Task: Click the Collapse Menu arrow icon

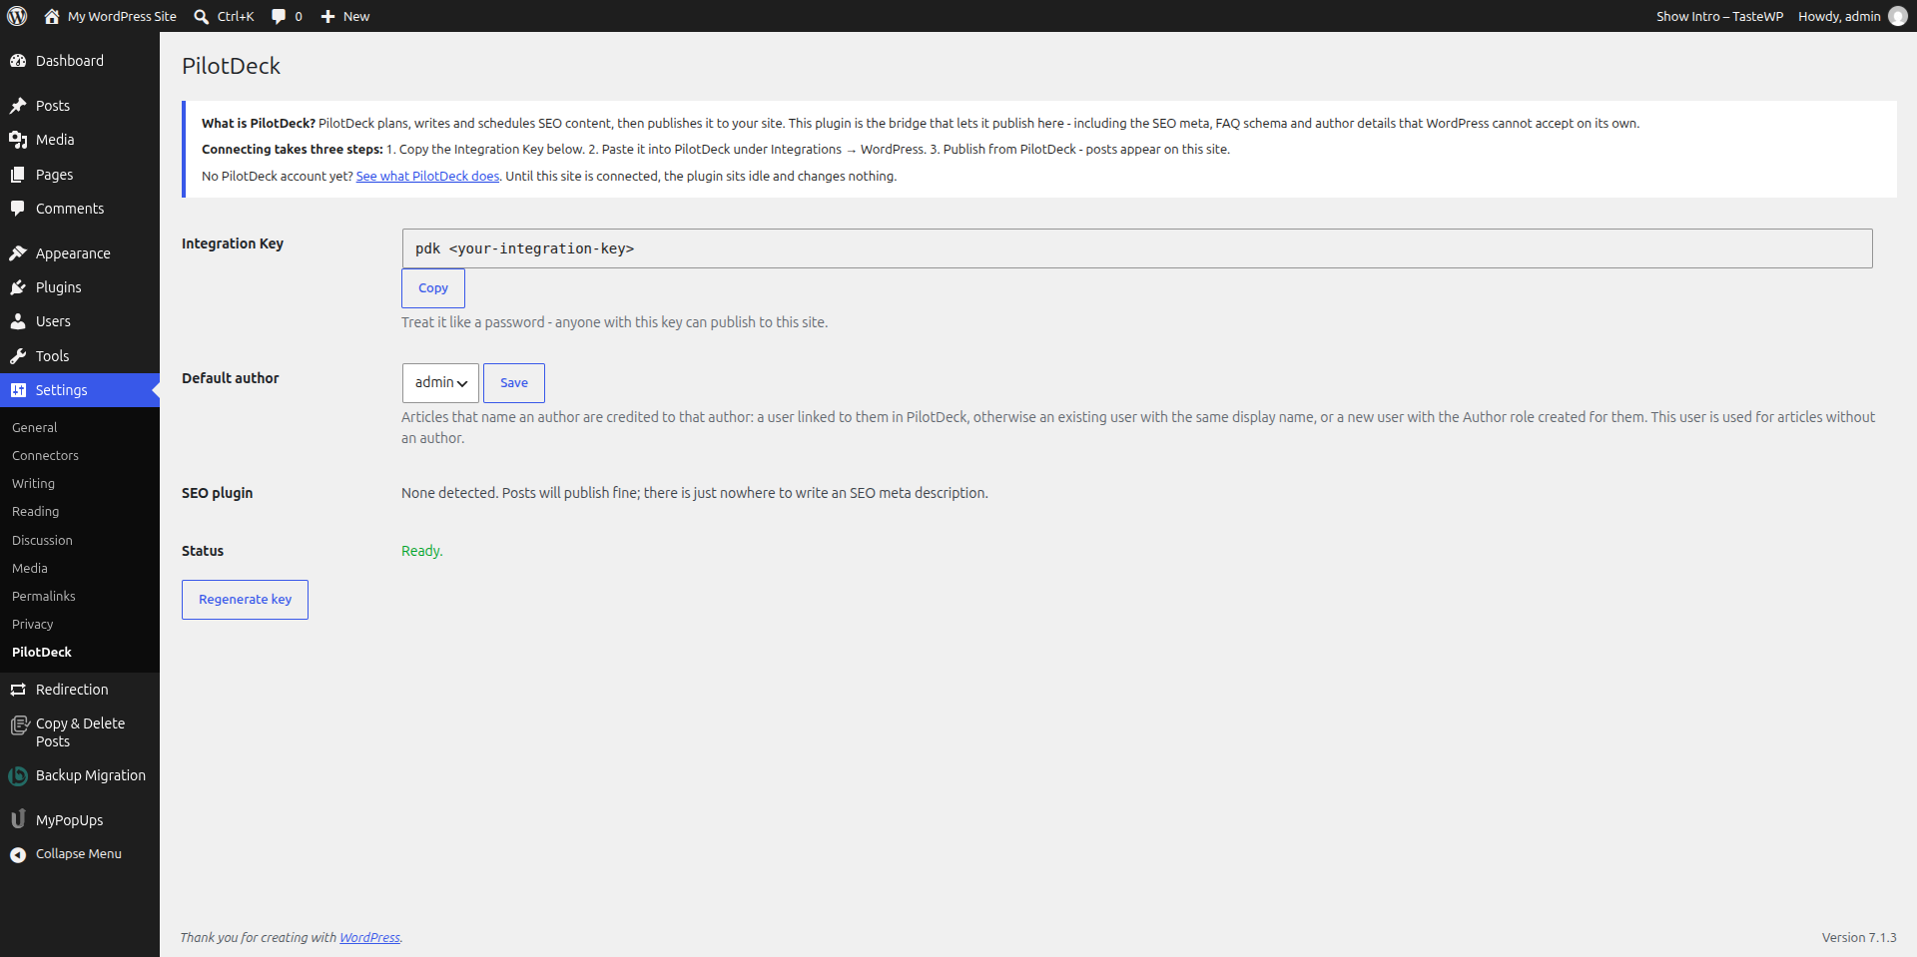Action: coord(18,854)
